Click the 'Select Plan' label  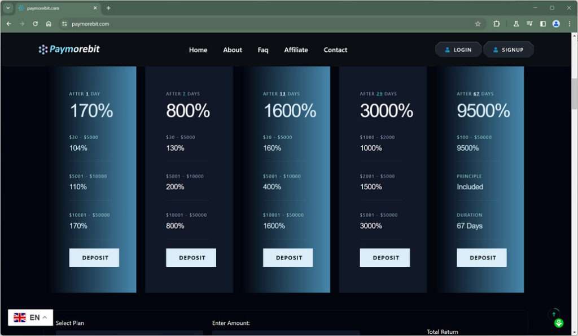pos(69,322)
